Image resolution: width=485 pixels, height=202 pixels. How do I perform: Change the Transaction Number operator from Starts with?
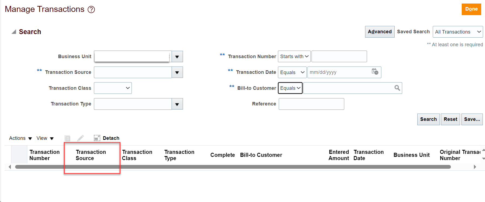click(294, 56)
